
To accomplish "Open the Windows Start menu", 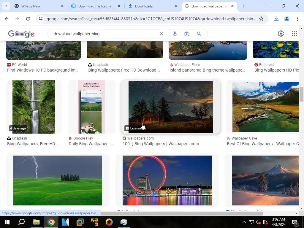I will [x=7, y=222].
